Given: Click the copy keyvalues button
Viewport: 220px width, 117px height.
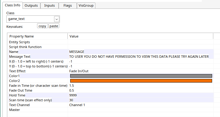Looking at the screenshot, I should 42,26.
